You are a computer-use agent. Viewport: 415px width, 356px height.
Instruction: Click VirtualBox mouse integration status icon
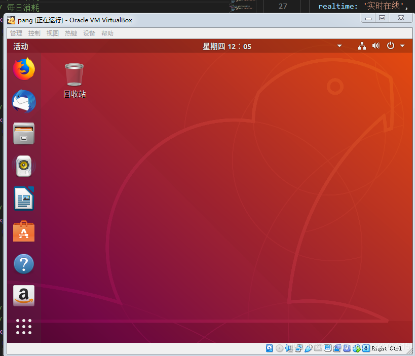coord(357,348)
